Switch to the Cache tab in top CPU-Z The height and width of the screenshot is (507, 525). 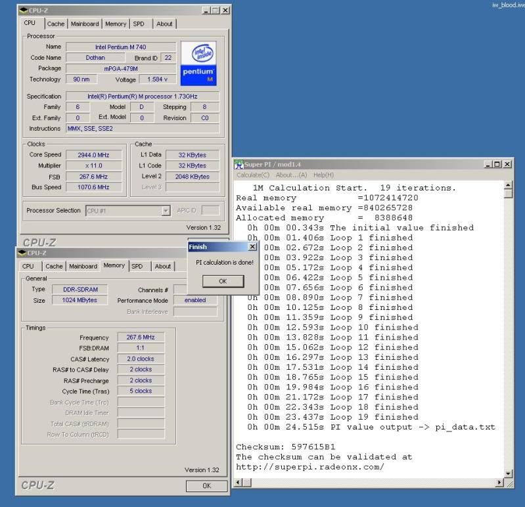point(56,24)
